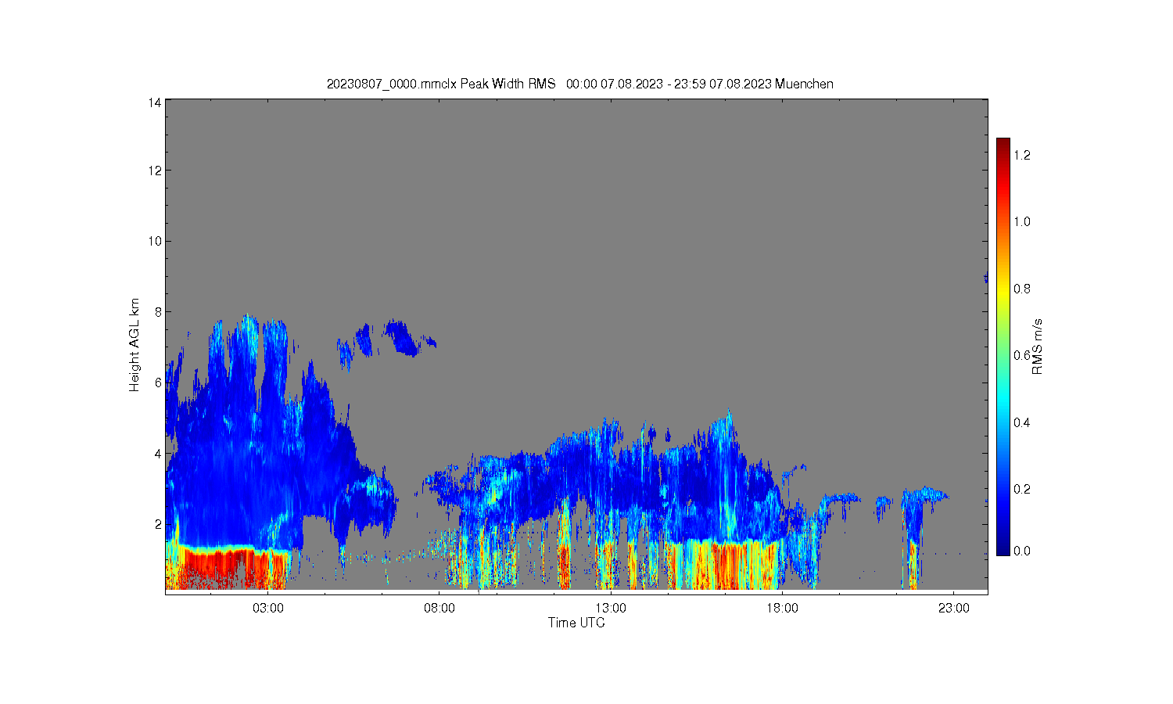Click the 'RMS m/s' colorbar label
The image size is (1173, 704).
pyautogui.click(x=1038, y=347)
